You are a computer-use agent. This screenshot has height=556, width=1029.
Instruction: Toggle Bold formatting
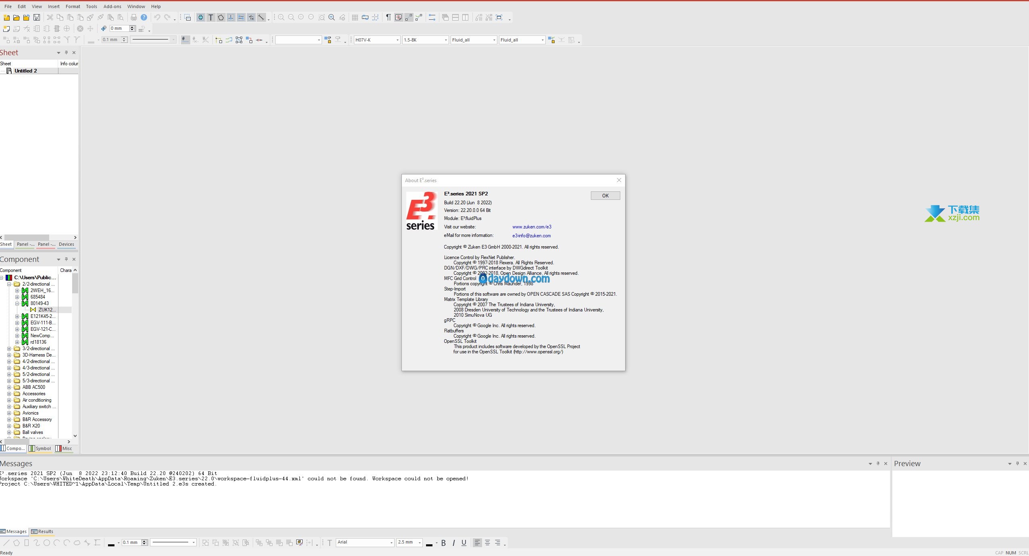443,543
